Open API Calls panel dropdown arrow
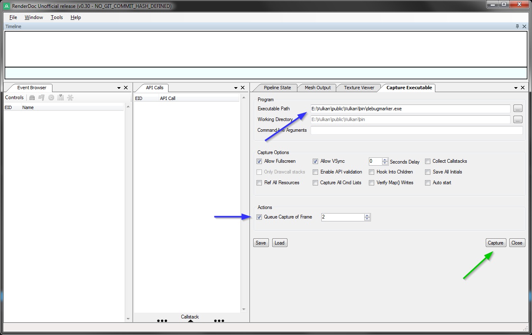Screen dimensions: 532x335 click(x=236, y=88)
